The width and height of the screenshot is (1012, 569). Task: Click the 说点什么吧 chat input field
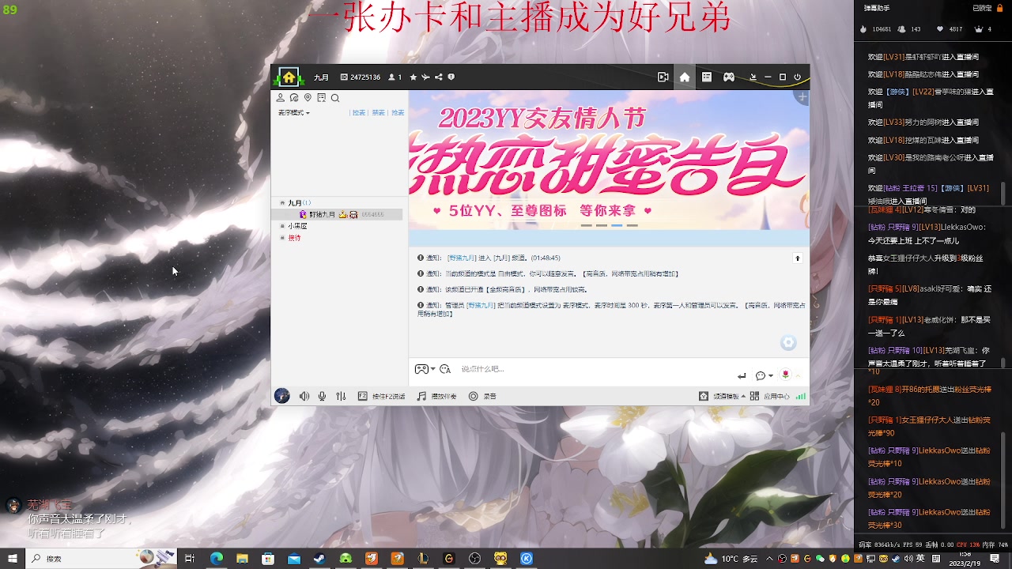(x=553, y=369)
